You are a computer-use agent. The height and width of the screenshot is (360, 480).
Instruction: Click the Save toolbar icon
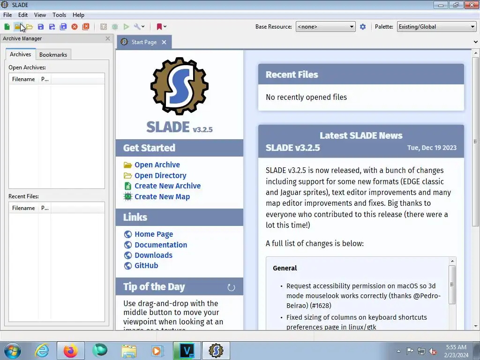[41, 27]
